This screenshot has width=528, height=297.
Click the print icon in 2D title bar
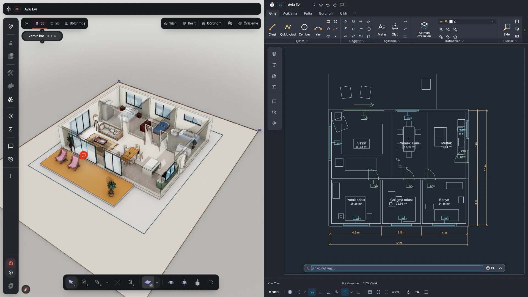[x=321, y=5]
